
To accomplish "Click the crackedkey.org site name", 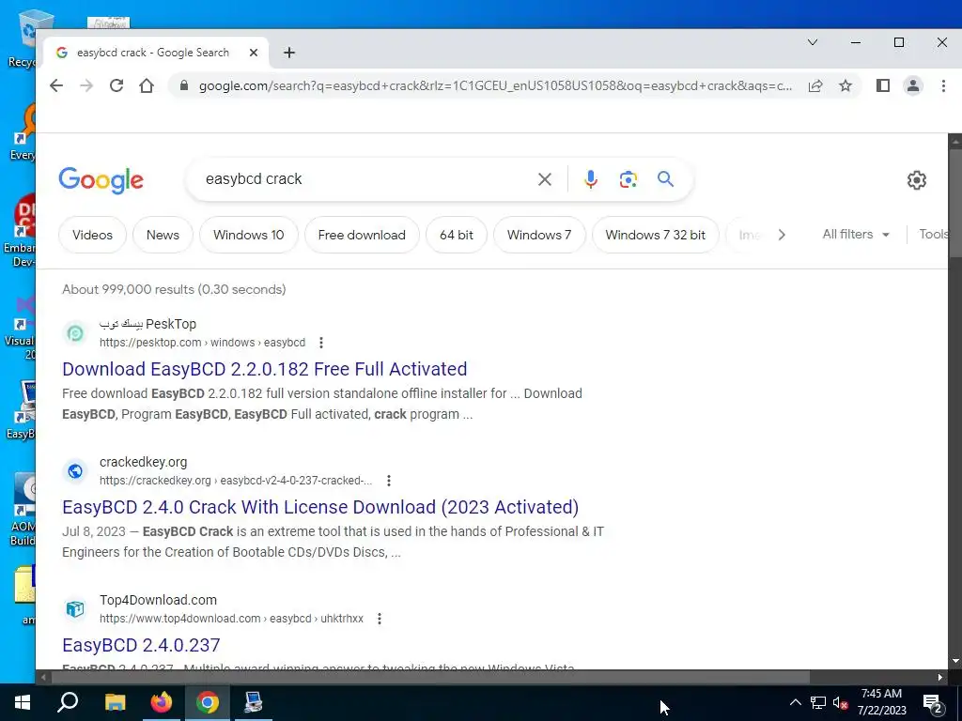I will click(144, 462).
